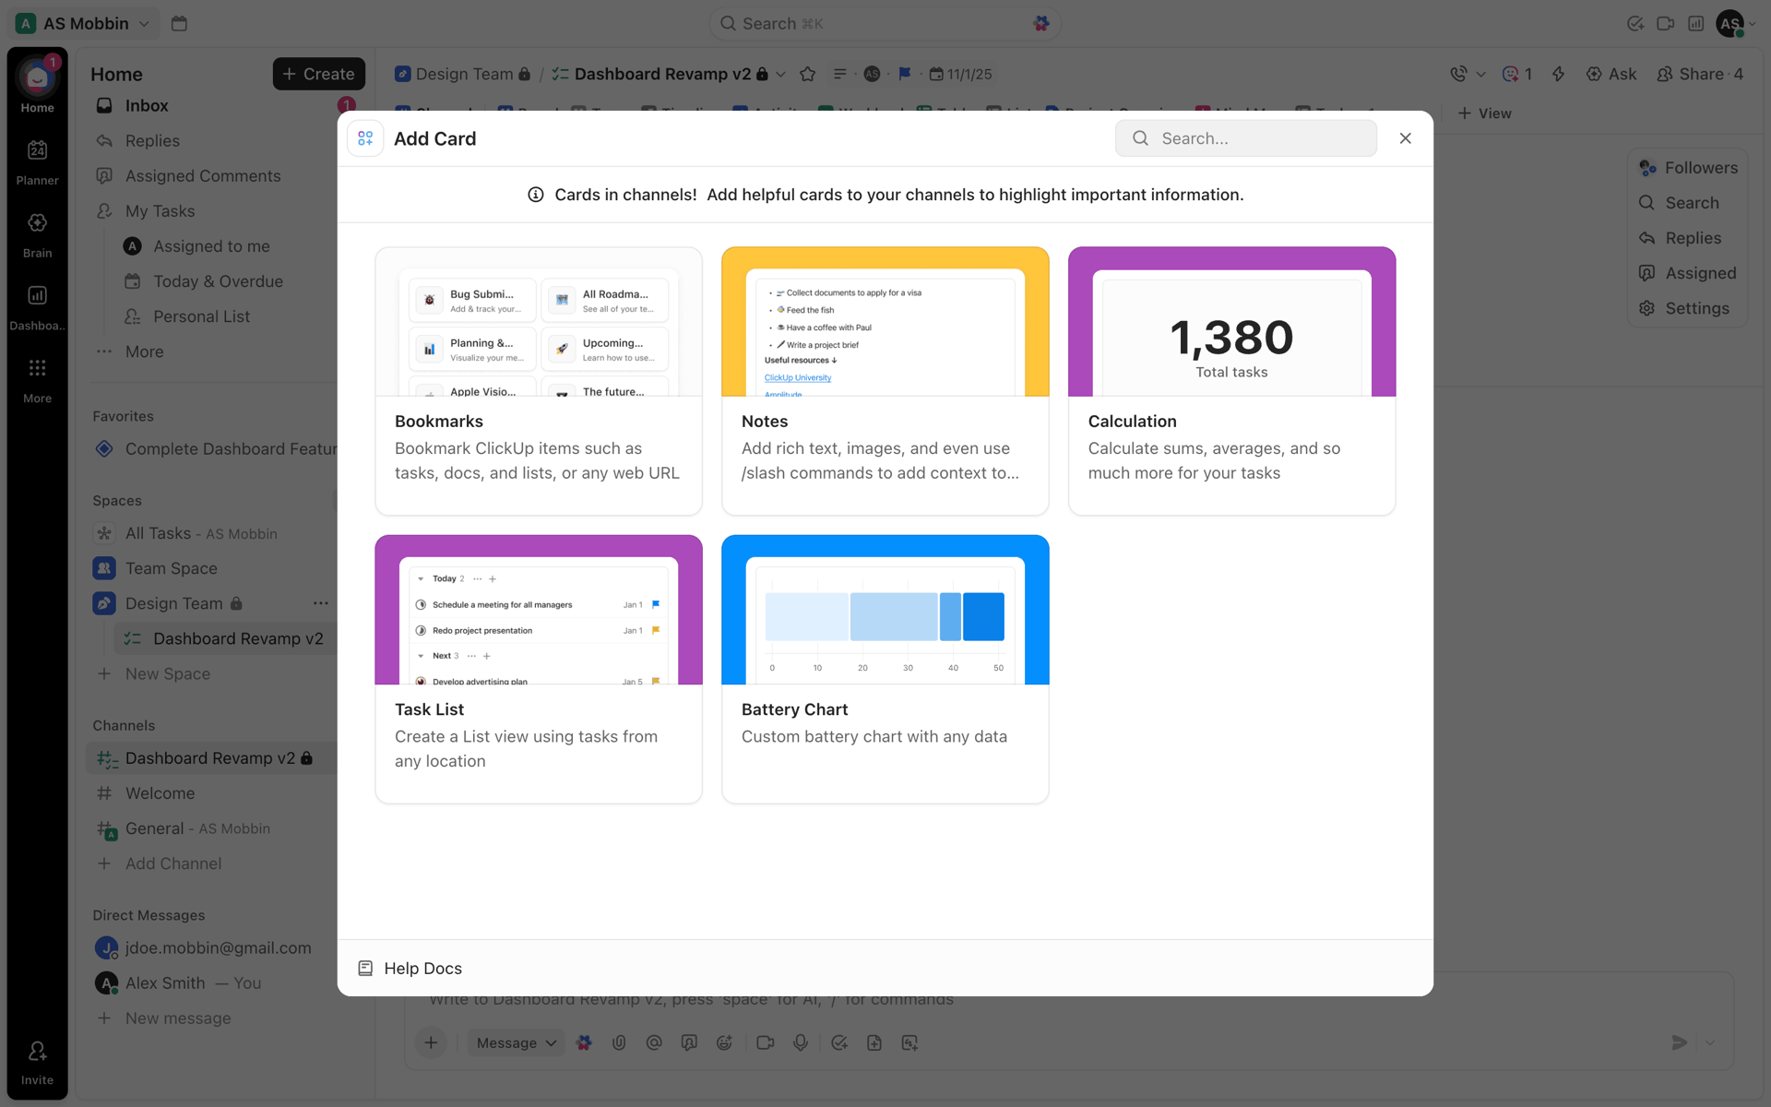Click the microphone voice clip icon
Screen dimensions: 1771x1107
coord(801,1042)
